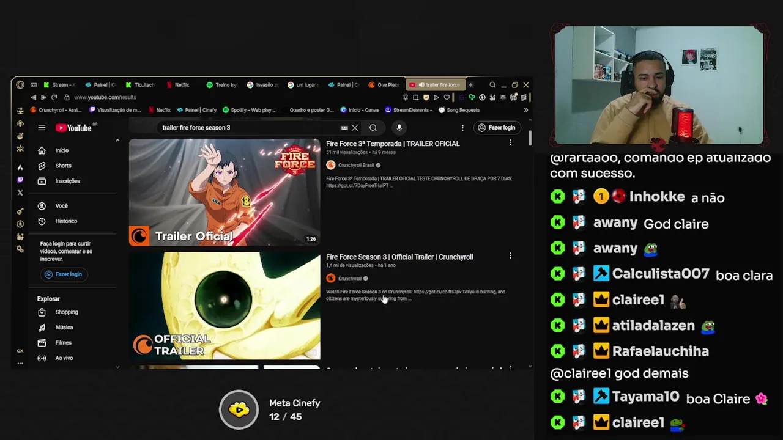
Task: Click the Opera GX menu logo
Action: [x=20, y=85]
